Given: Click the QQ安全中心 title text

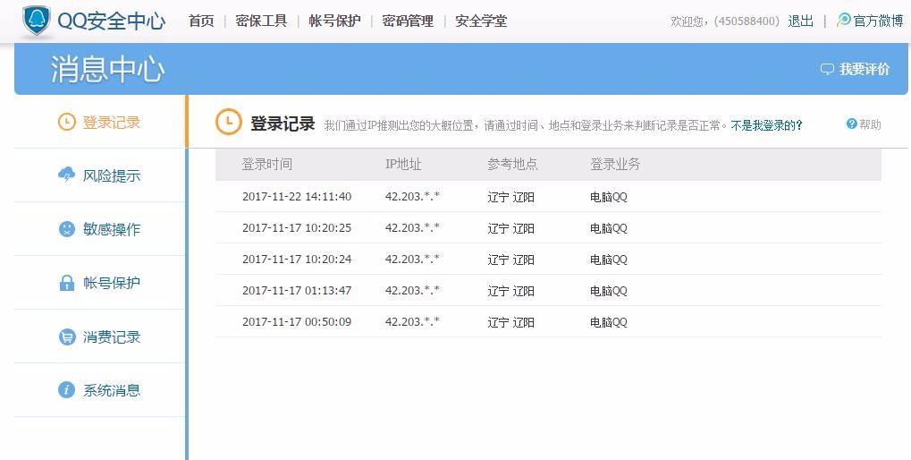Looking at the screenshot, I should [112, 21].
